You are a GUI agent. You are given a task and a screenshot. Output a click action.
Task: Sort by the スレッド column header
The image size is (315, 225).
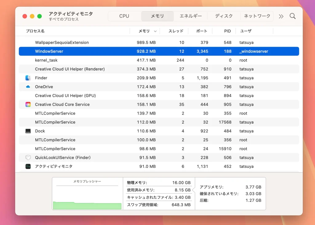(x=175, y=31)
